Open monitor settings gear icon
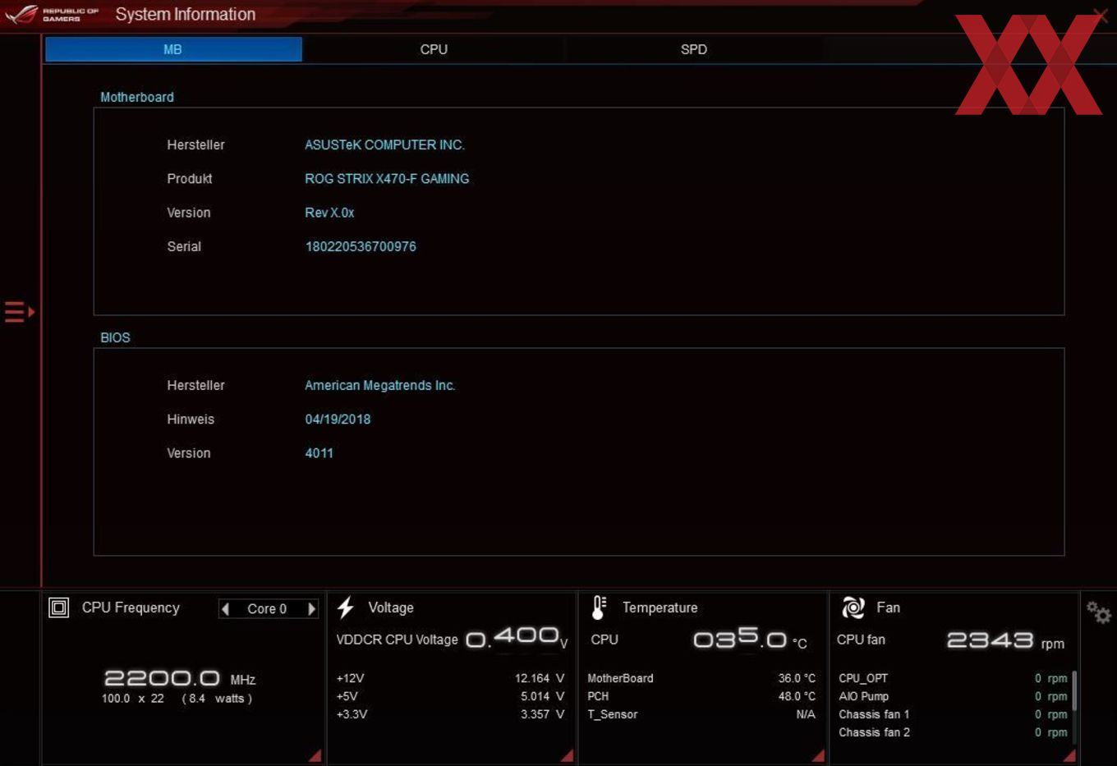 [x=1098, y=612]
